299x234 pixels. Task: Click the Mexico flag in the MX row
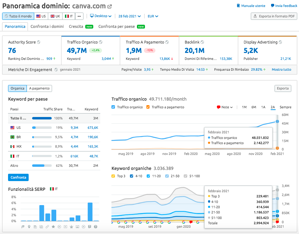[12, 147]
